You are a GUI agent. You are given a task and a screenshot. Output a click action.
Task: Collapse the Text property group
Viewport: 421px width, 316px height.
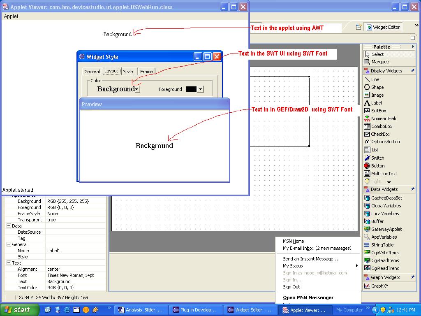pos(9,263)
